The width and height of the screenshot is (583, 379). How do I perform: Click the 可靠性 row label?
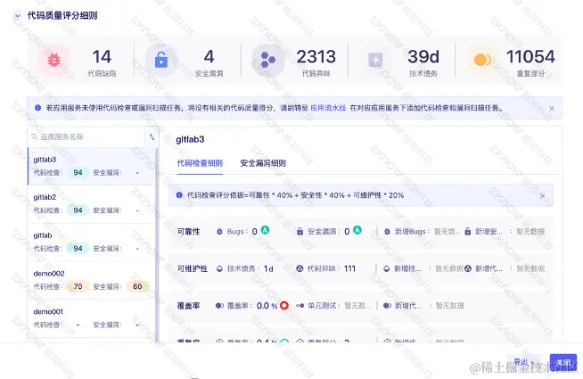point(188,232)
